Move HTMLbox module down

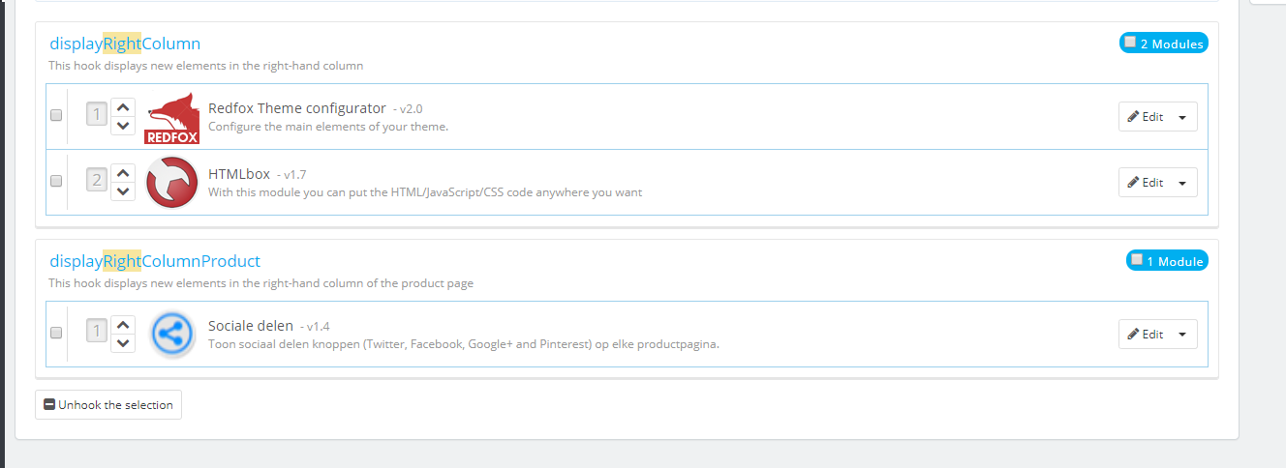tap(123, 190)
